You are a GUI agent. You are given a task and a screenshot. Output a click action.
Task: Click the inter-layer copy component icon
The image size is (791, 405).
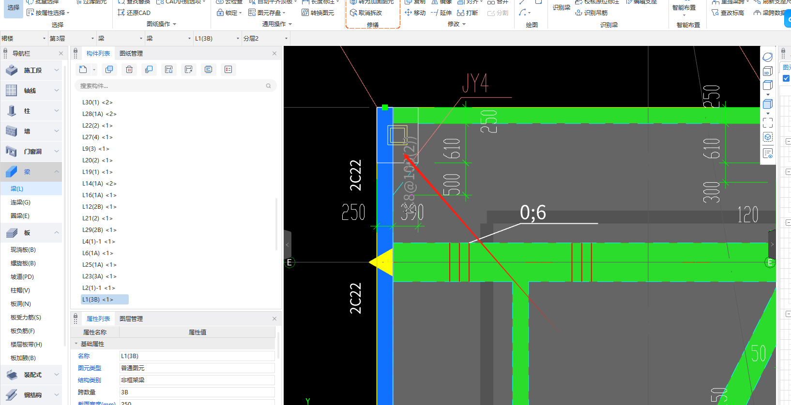tap(149, 70)
